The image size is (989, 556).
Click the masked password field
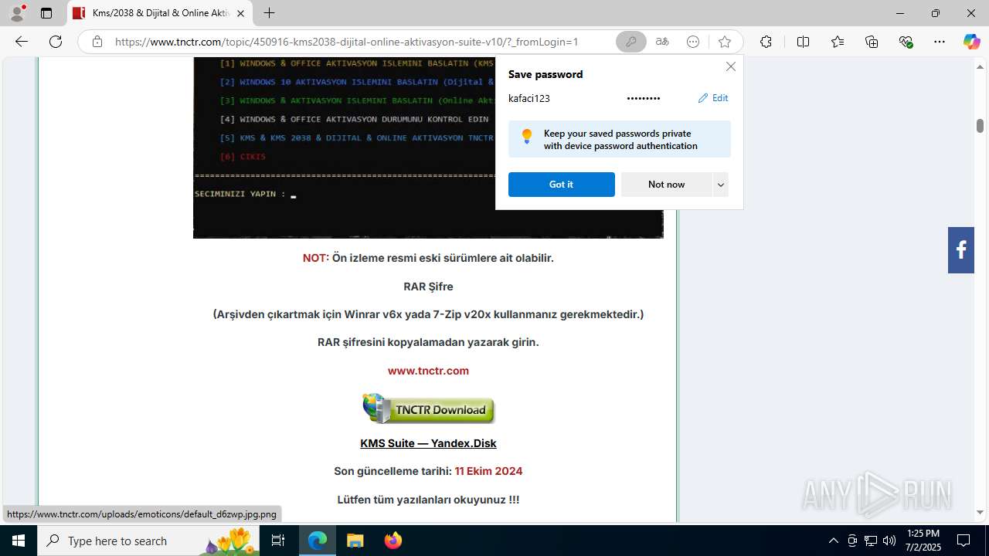(644, 98)
